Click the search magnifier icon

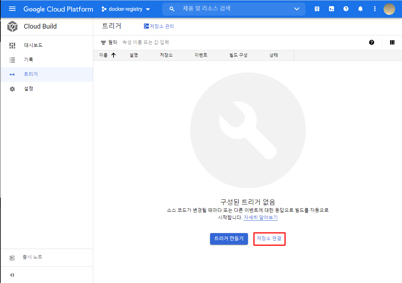(x=172, y=9)
